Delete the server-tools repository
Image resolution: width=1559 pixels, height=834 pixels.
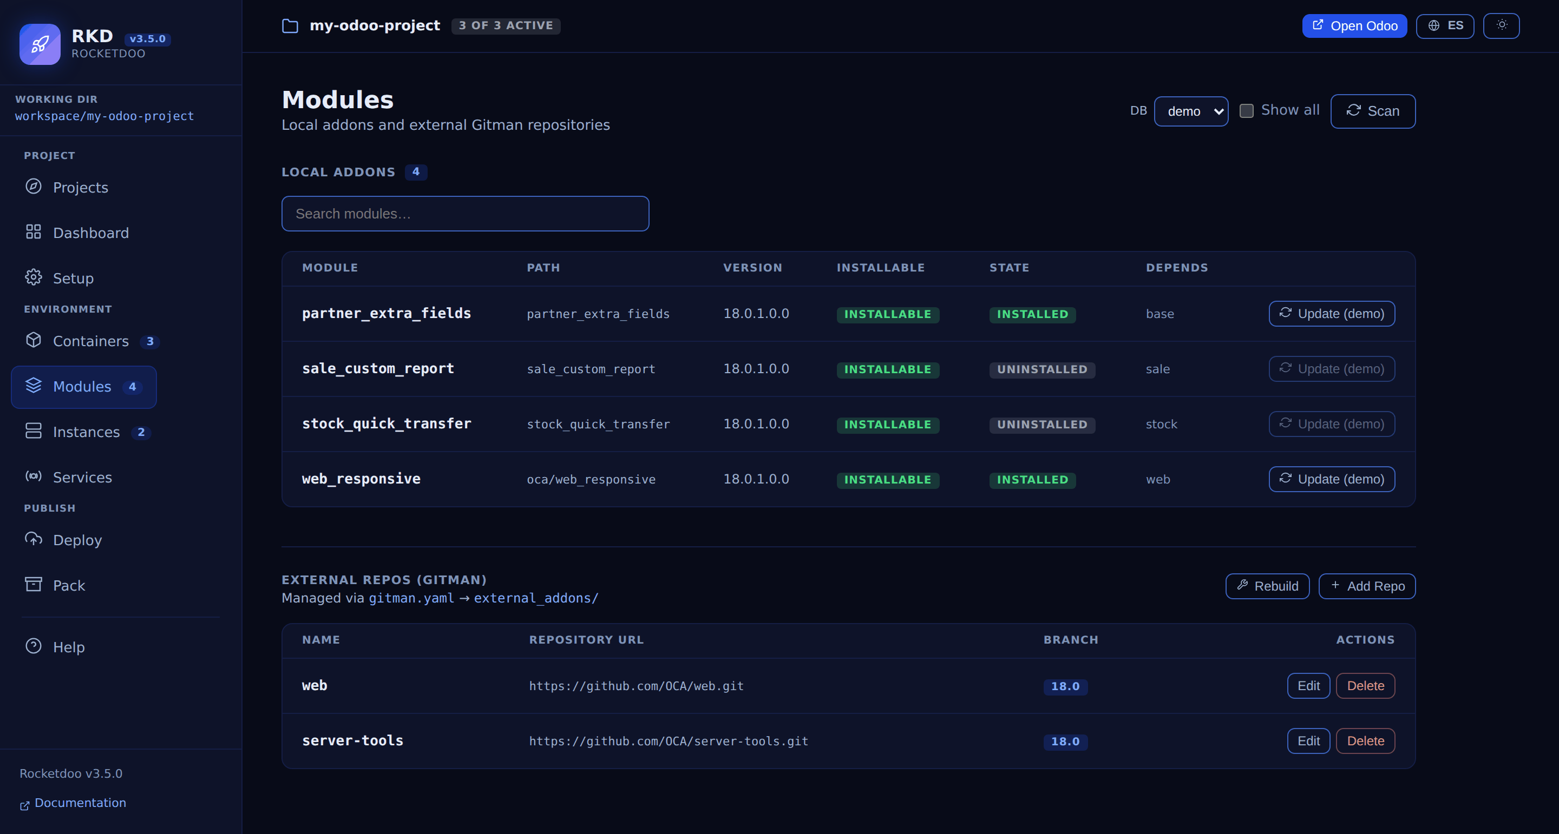click(1365, 741)
